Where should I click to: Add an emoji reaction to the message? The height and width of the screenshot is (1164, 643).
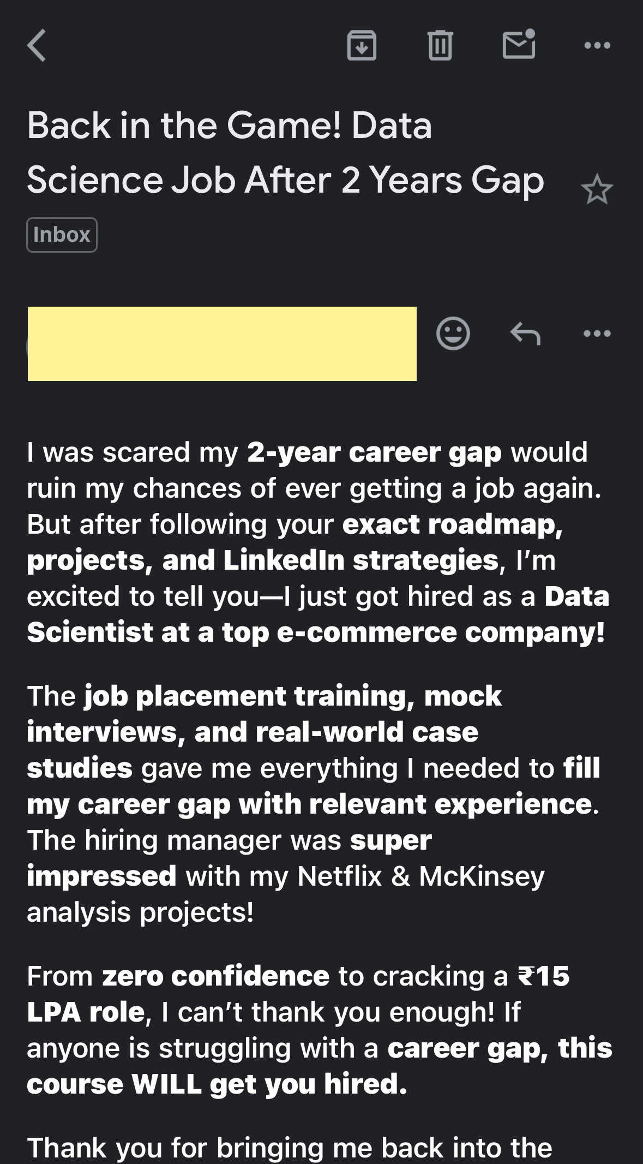click(x=453, y=333)
